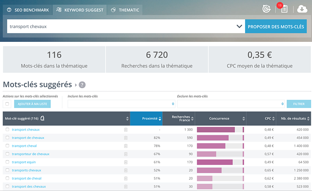Click Ajouter à ma liste button
The height and width of the screenshot is (191, 312).
pos(32,104)
